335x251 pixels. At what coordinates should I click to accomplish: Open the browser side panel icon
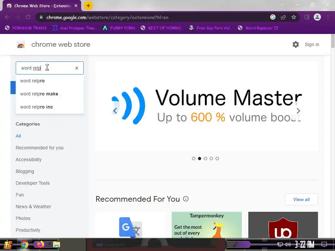click(307, 17)
